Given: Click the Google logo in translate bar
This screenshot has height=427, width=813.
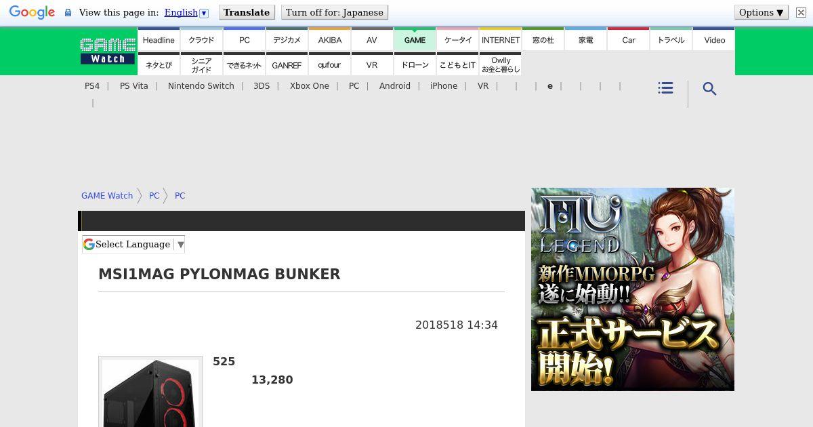Looking at the screenshot, I should 32,12.
